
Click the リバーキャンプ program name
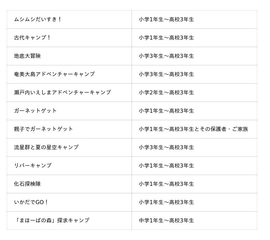[x=33, y=166]
